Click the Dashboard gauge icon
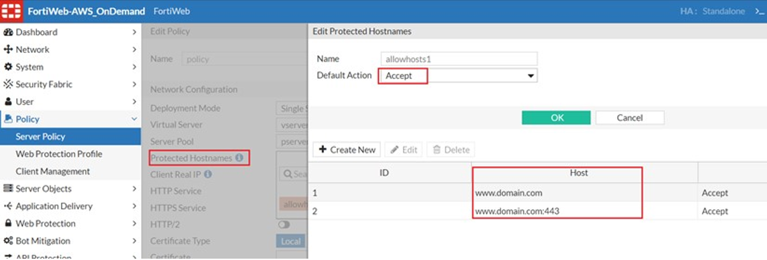This screenshot has width=767, height=260. click(x=8, y=32)
